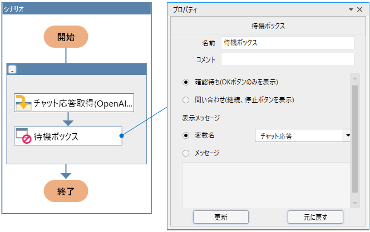Select the 問い合わせ radio option

coord(186,100)
